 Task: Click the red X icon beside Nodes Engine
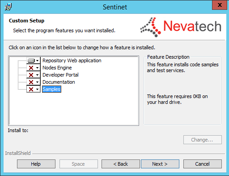pyautogui.click(x=31, y=68)
